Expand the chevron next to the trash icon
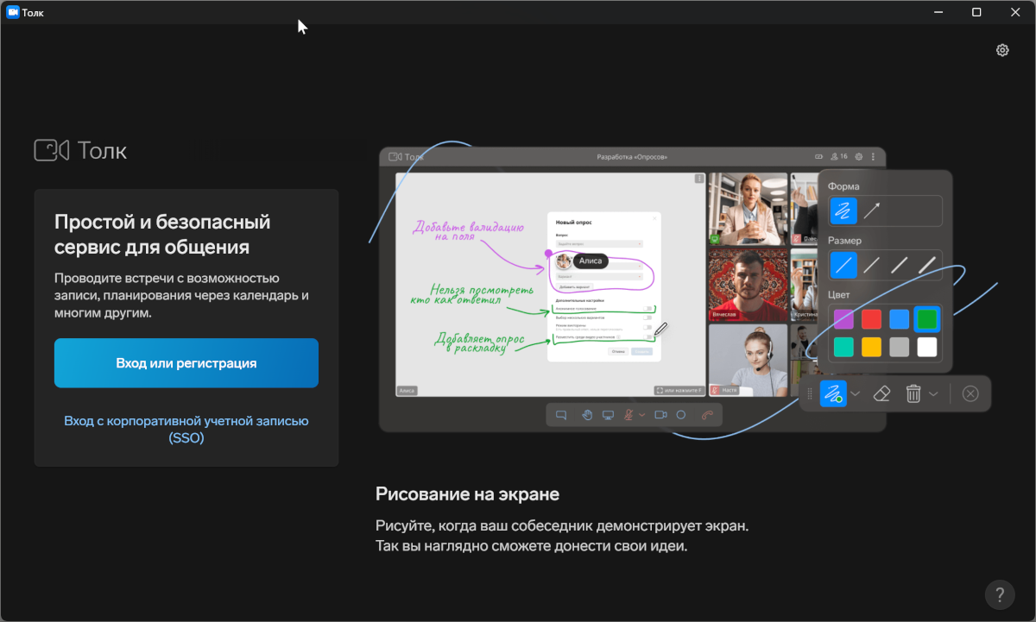 coord(934,394)
